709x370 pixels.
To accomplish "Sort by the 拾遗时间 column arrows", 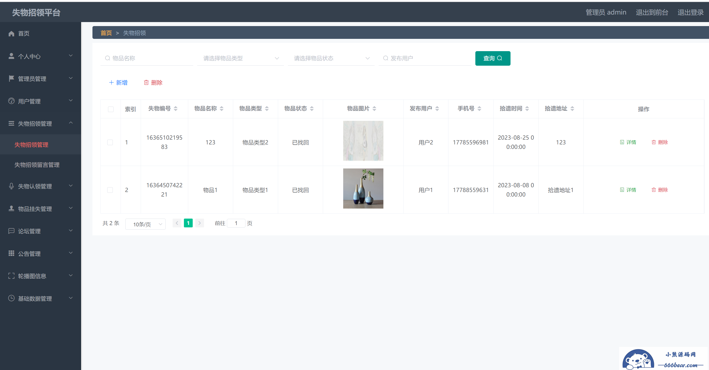I will (527, 109).
